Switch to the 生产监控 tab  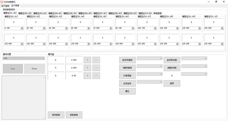tap(5, 6)
